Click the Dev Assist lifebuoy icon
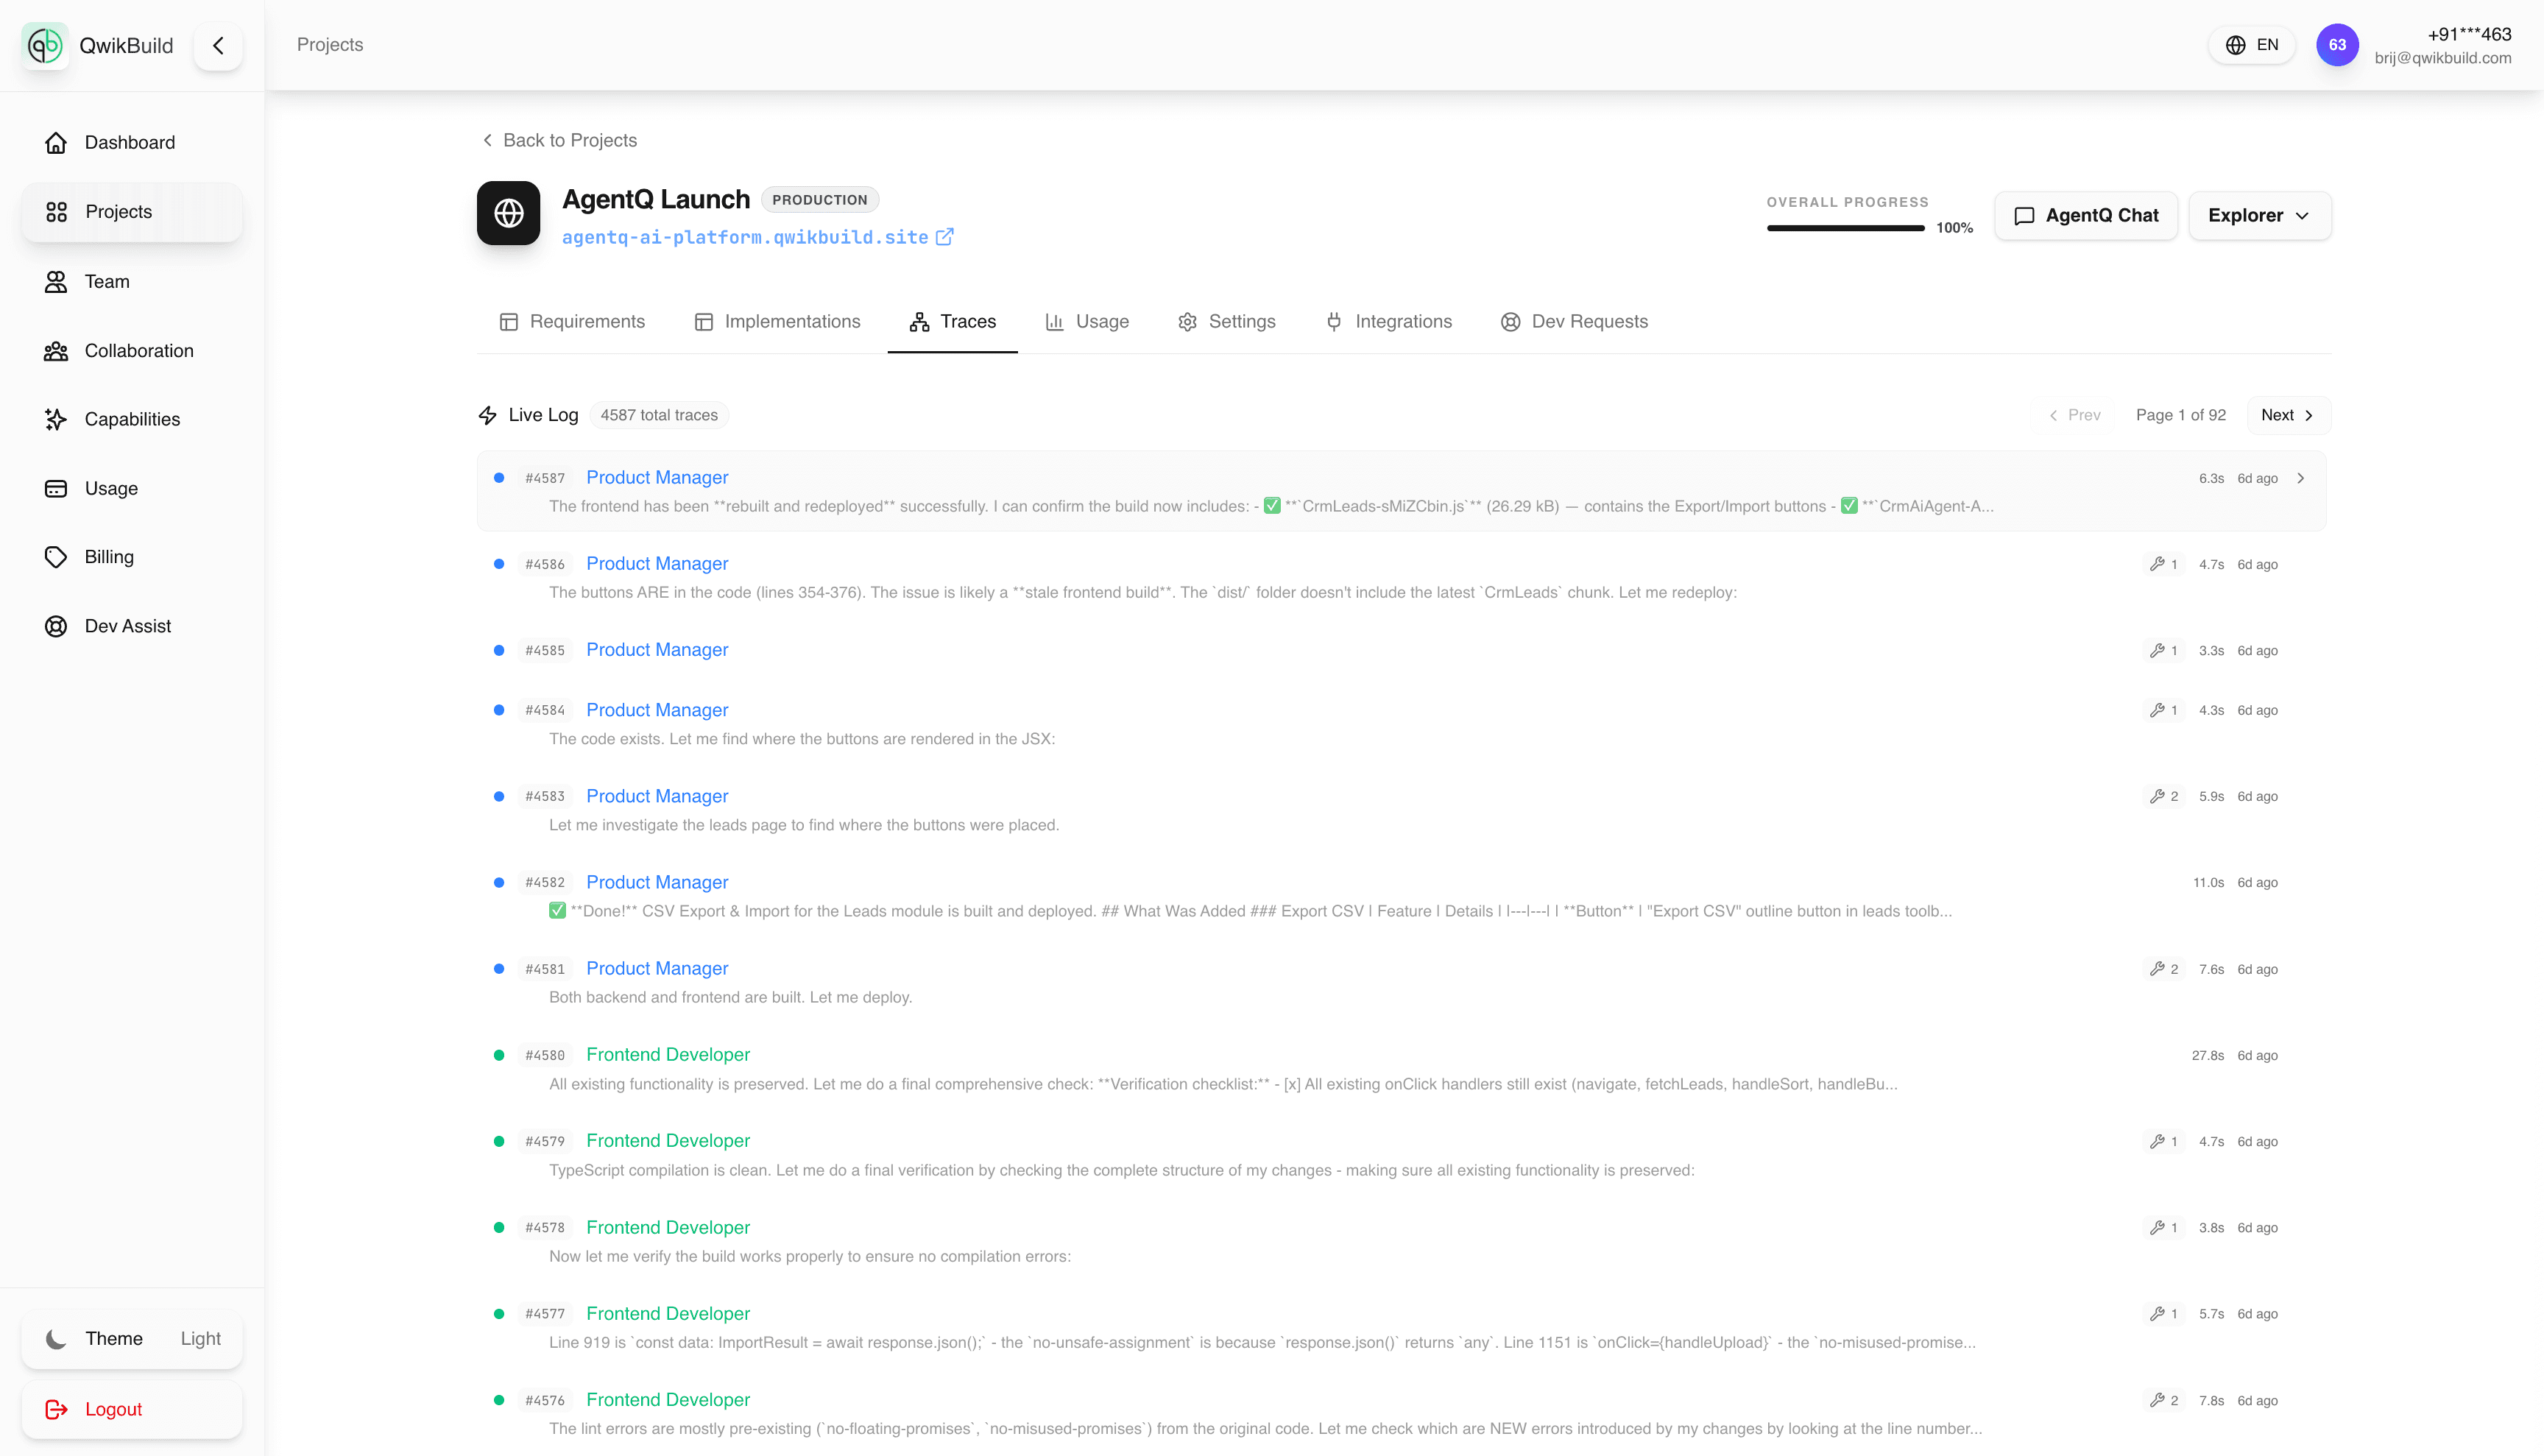Screen dimensions: 2544x1456 click(x=56, y=626)
